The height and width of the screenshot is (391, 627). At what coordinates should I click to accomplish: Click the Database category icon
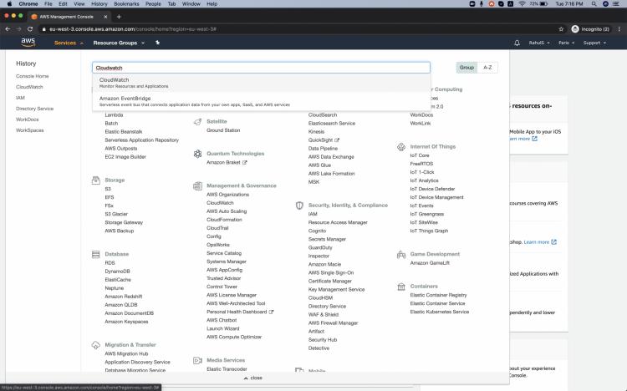click(96, 254)
